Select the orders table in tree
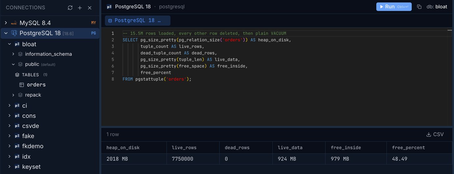Viewport: 454px width, 174px height. click(x=36, y=85)
